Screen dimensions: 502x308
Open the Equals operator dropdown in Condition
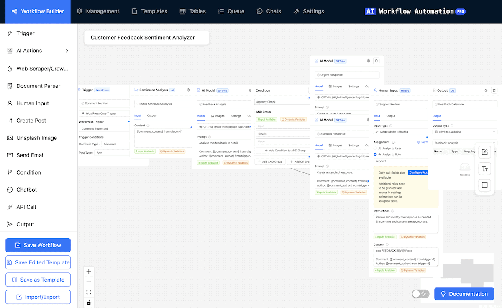point(282,134)
